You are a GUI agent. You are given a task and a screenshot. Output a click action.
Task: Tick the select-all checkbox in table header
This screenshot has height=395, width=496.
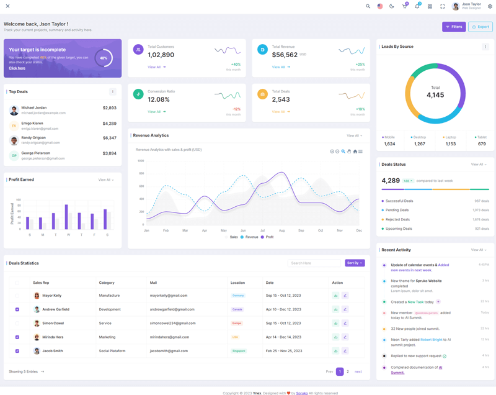pyautogui.click(x=17, y=283)
